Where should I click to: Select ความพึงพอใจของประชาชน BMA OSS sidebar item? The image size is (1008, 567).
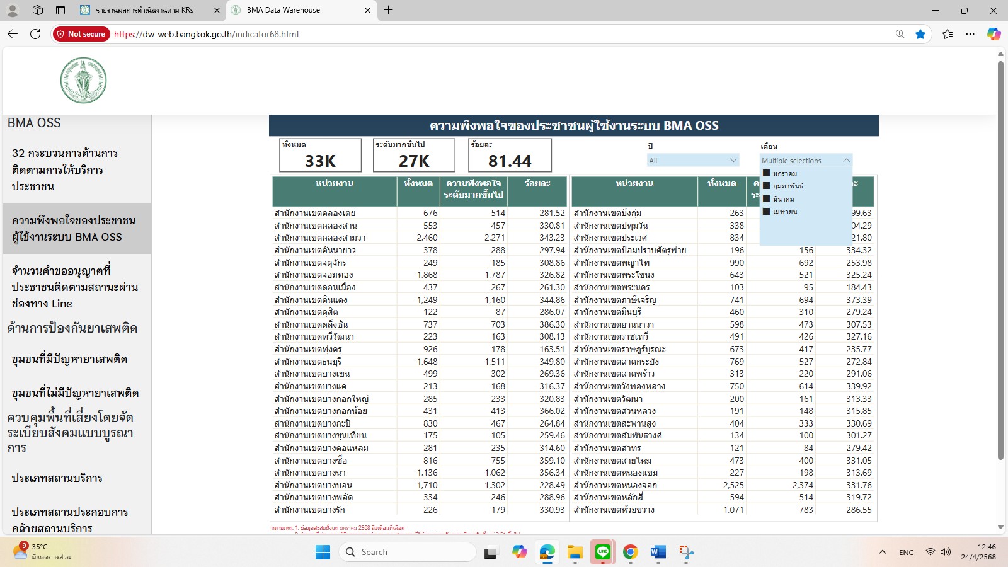77,229
